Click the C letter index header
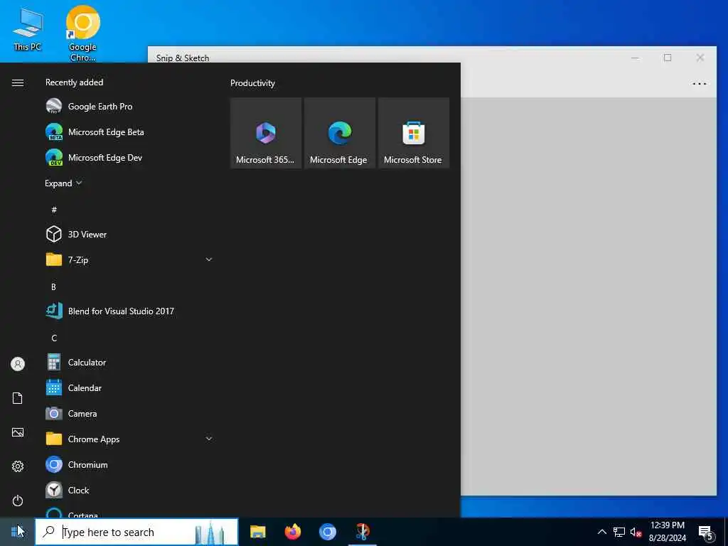 pyautogui.click(x=54, y=338)
